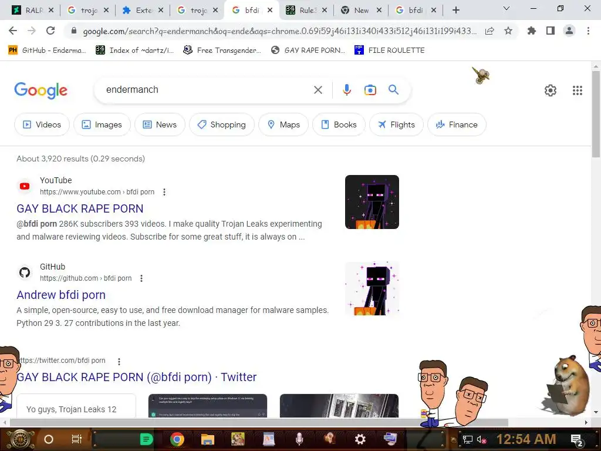Open the Index of ~dartz bookmark
This screenshot has height=451, width=601.
click(135, 51)
